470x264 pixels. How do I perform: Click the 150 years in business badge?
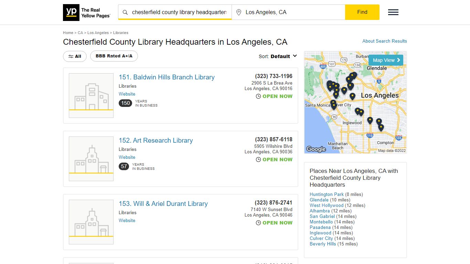click(x=126, y=103)
